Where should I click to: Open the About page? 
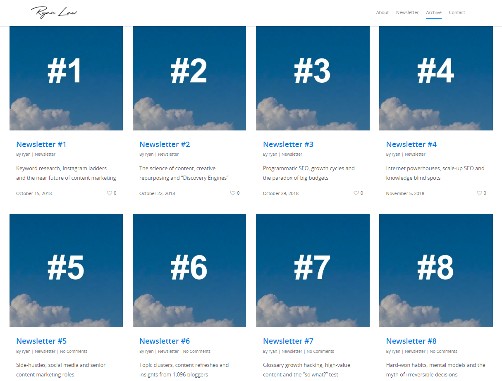pos(382,12)
